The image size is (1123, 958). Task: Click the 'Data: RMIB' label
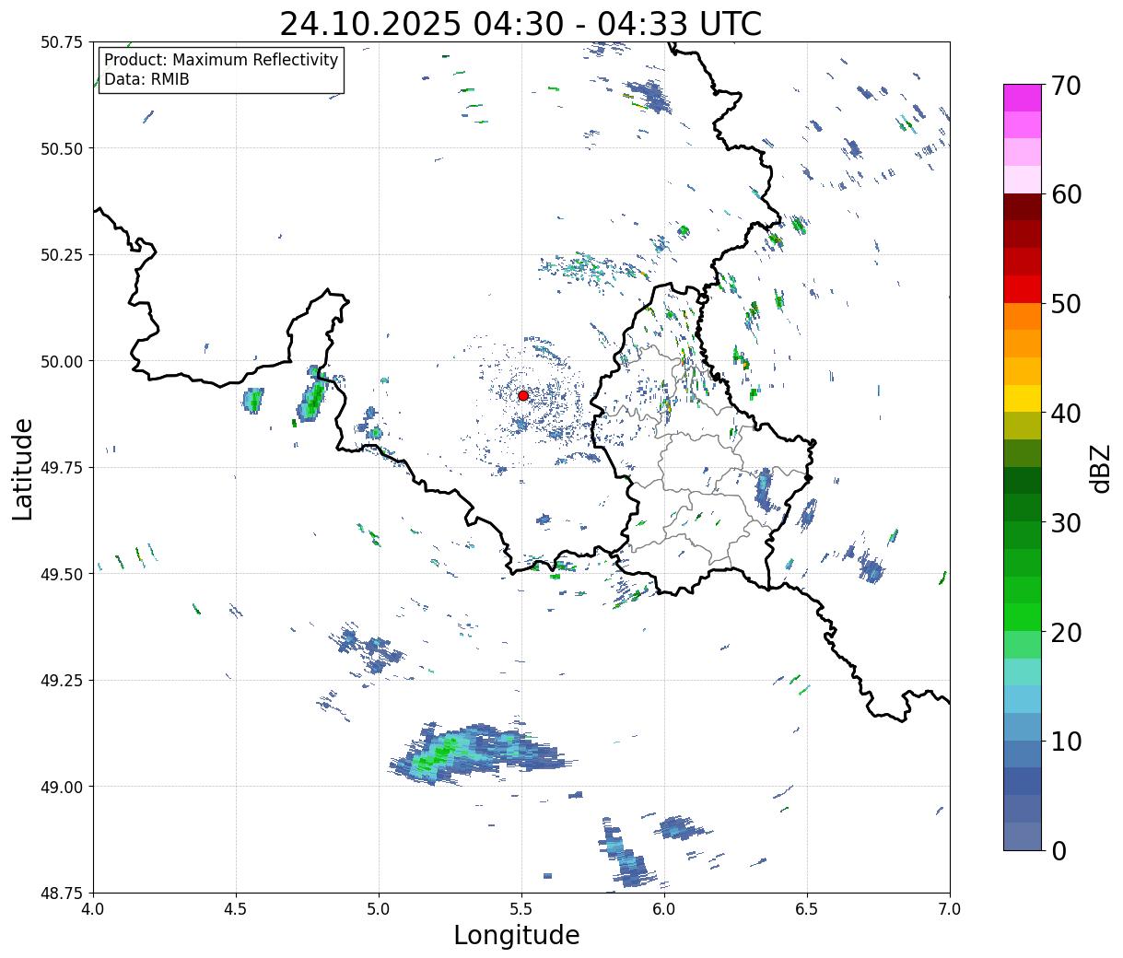point(146,79)
